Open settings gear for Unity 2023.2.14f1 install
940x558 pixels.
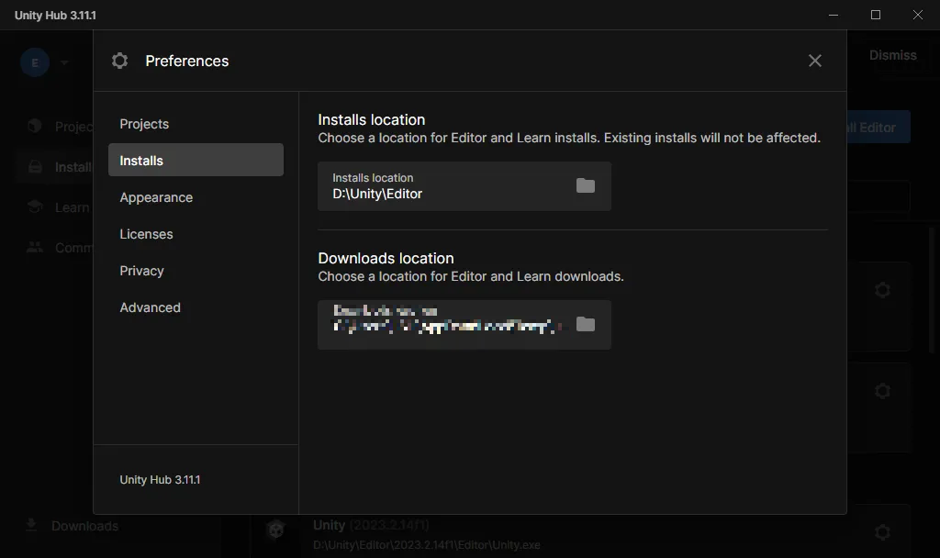point(882,532)
